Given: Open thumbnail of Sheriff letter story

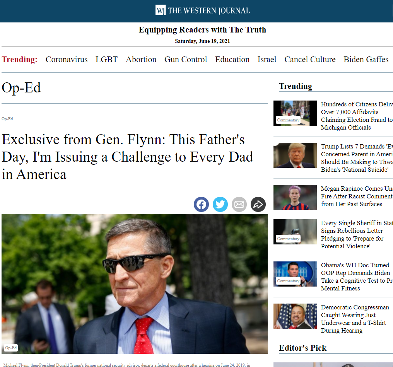Looking at the screenshot, I should coord(295,232).
